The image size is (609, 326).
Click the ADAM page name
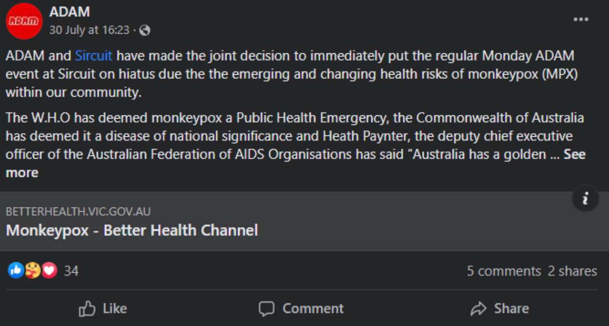(69, 12)
